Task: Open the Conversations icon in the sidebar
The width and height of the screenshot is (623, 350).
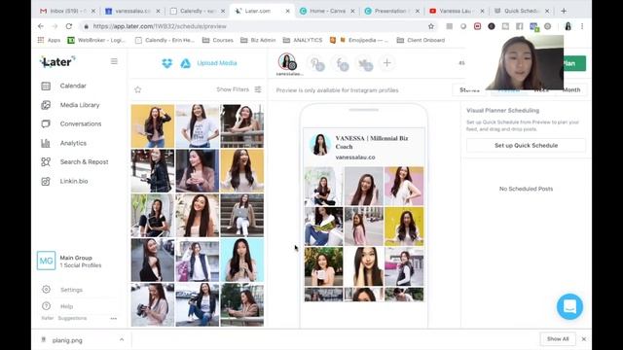Action: pyautogui.click(x=46, y=123)
